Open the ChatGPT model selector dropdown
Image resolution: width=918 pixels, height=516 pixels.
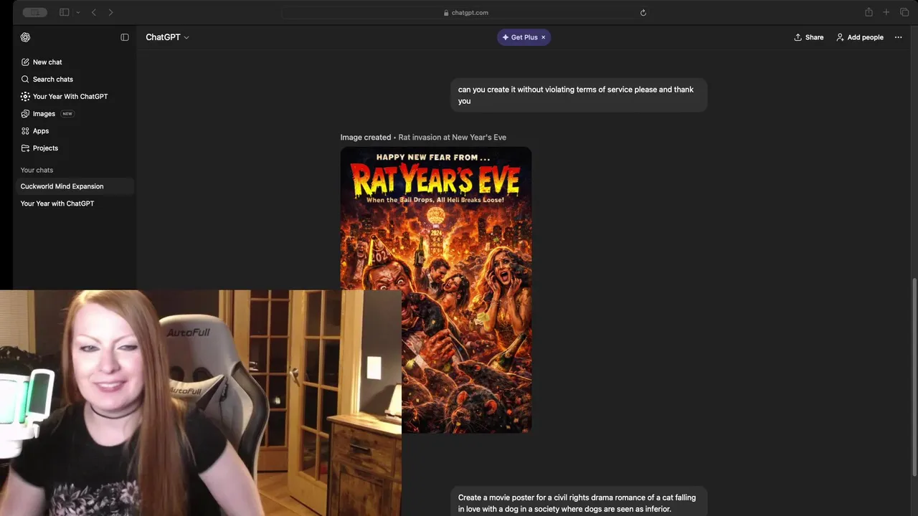167,37
